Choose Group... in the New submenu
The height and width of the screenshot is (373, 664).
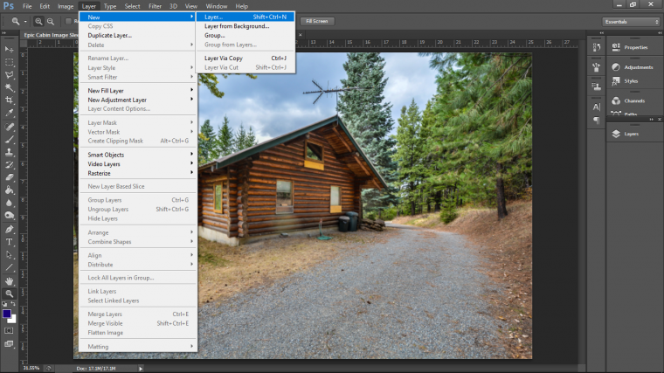click(x=246, y=36)
